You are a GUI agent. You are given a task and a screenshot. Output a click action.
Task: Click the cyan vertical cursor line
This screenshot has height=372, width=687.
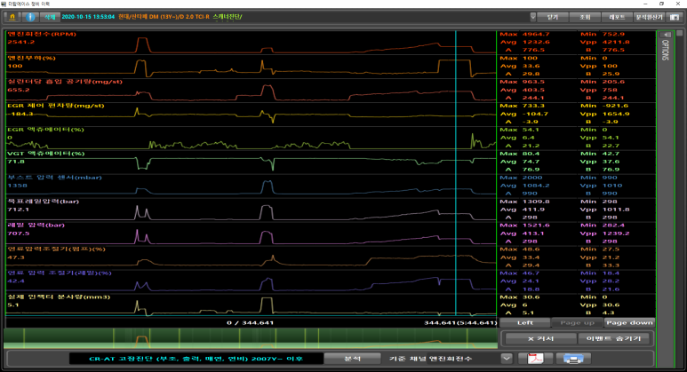[456, 173]
